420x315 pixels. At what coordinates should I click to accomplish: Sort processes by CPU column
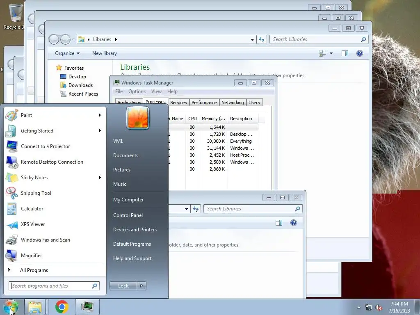192,119
